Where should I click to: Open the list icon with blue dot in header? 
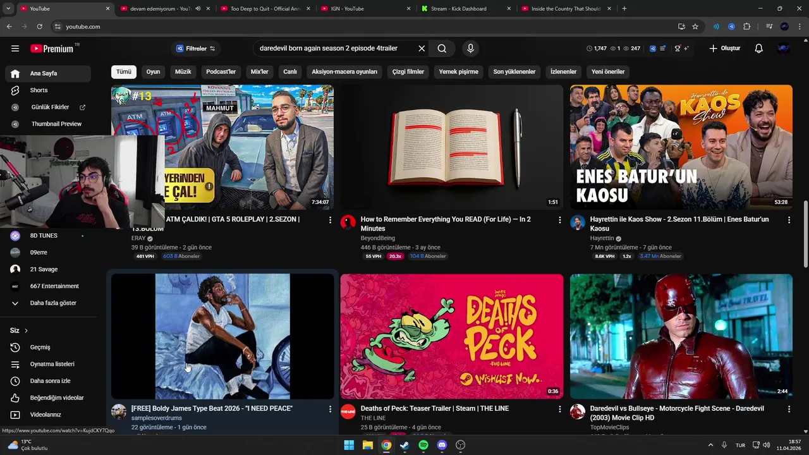click(662, 49)
